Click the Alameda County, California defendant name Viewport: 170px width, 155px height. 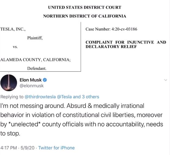pos(35,60)
